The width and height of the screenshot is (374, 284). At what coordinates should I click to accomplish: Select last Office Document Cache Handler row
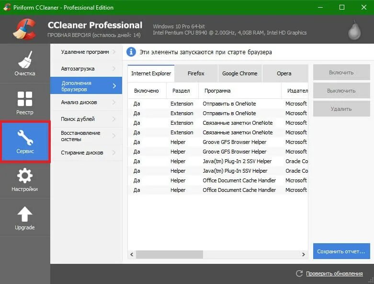(x=218, y=190)
